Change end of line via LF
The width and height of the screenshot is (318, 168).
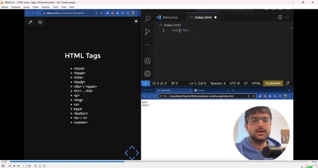click(246, 83)
